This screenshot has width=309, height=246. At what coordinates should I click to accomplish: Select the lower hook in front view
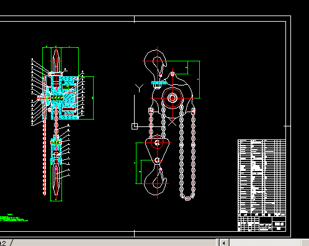[x=156, y=180]
